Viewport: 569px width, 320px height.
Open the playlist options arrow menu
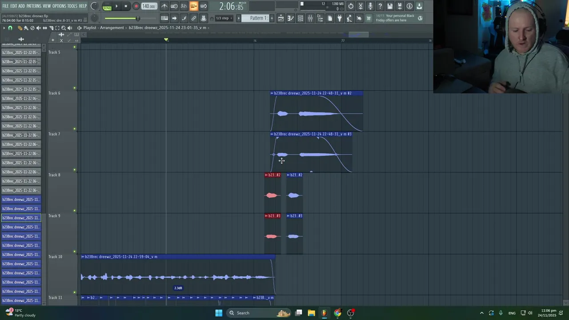tap(4, 28)
